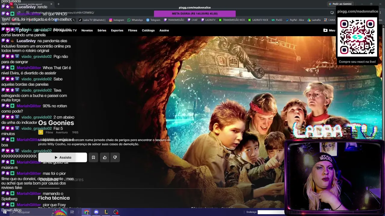This screenshot has width=385, height=216.
Task: Open the CHAT bookmark
Action: click(192, 20)
